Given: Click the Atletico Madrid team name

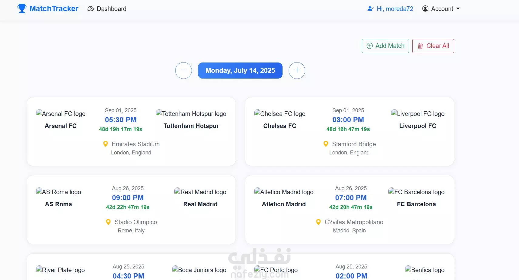Looking at the screenshot, I should tap(284, 204).
